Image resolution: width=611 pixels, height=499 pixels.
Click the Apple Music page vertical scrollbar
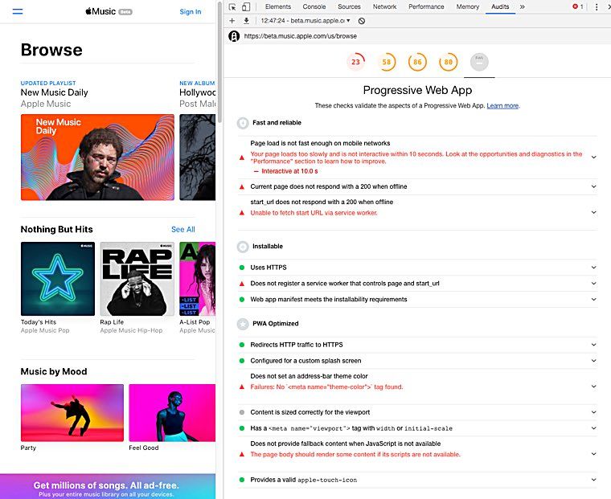tap(219, 63)
